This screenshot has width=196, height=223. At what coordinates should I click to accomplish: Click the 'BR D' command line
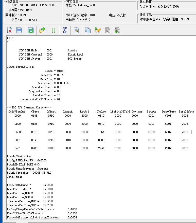click(10, 38)
